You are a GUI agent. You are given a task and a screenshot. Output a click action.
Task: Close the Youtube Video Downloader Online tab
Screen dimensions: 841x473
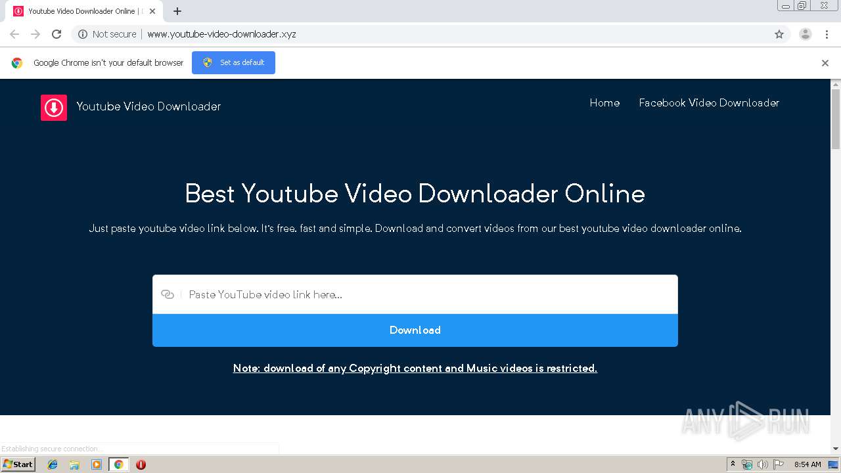pyautogui.click(x=152, y=11)
